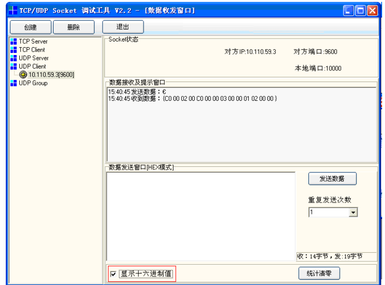The height and width of the screenshot is (285, 385).
Task: Select the 10.110.59.3[9600] connection node
Action: click(x=51, y=75)
